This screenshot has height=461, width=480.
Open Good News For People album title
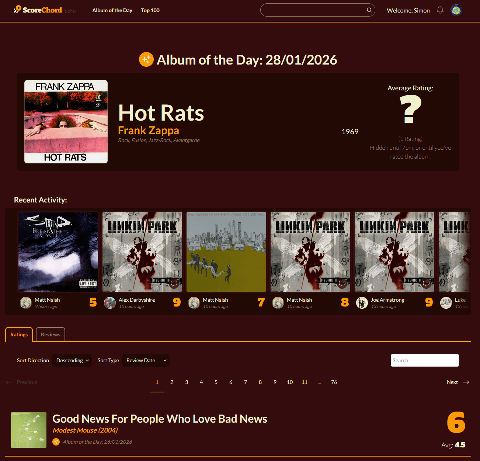tap(160, 419)
